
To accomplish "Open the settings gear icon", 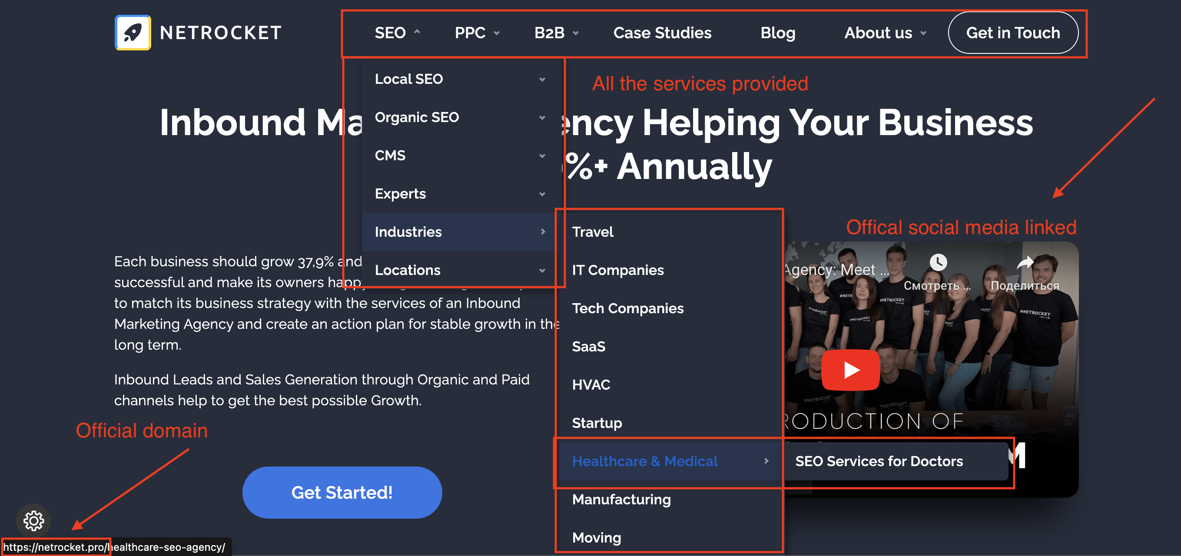I will point(33,521).
